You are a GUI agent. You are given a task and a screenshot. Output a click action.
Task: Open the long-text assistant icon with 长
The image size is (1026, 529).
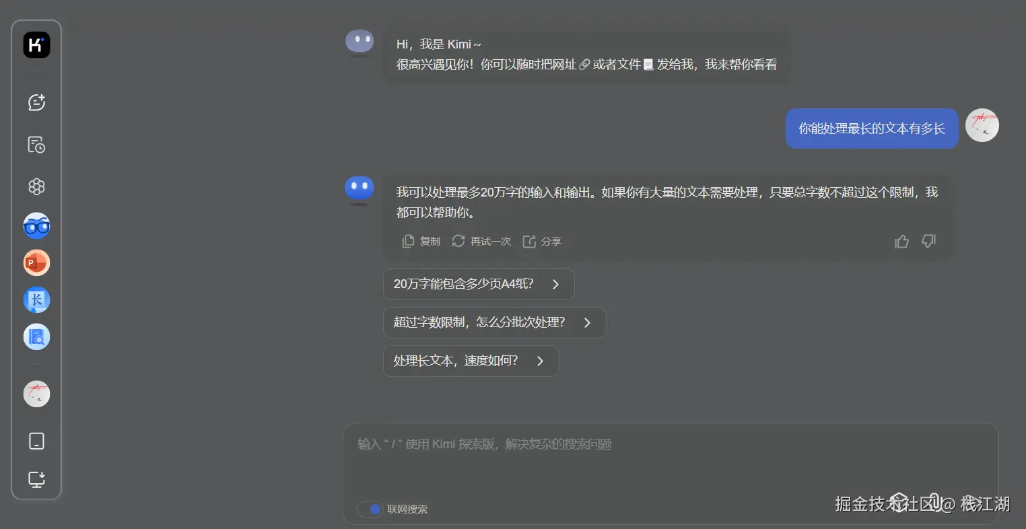click(x=36, y=299)
